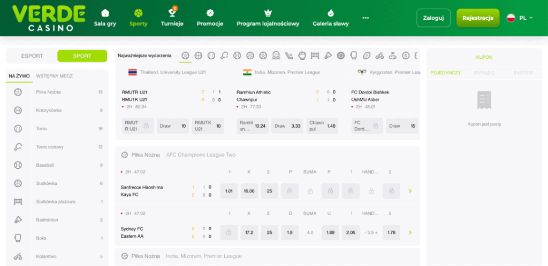Open Badminton in the left sidebar
Viewport: 548px width, 266px height.
(57, 220)
